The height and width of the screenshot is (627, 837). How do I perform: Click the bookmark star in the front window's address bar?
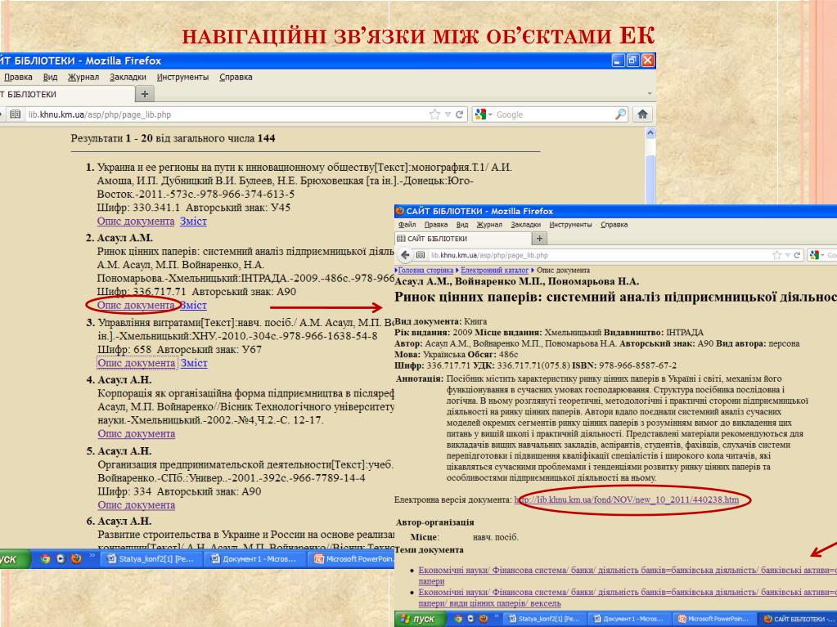(x=776, y=255)
